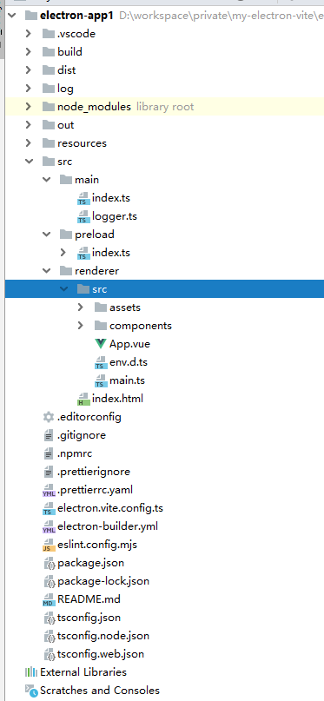324x701 pixels.
Task: Click the JS icon of eslint.config.mjs
Action: point(49,546)
